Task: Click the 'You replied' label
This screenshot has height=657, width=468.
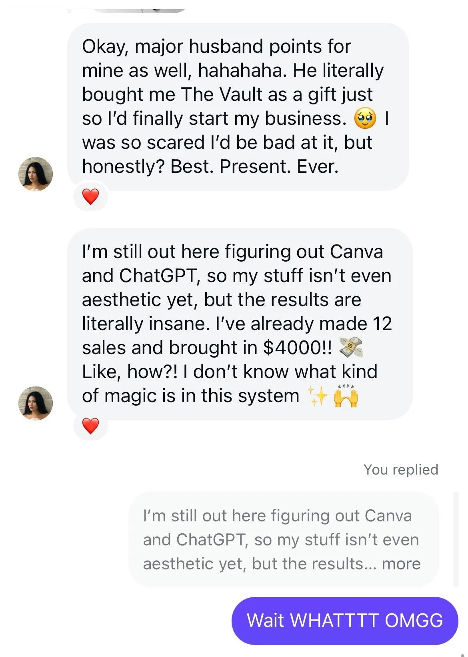Action: point(401,469)
